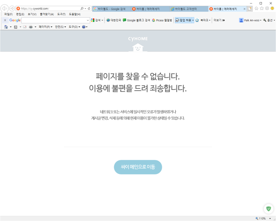The height and width of the screenshot is (221, 276).
Task: Toggle the 팝업 허용 popup blocker button
Action: point(183,20)
